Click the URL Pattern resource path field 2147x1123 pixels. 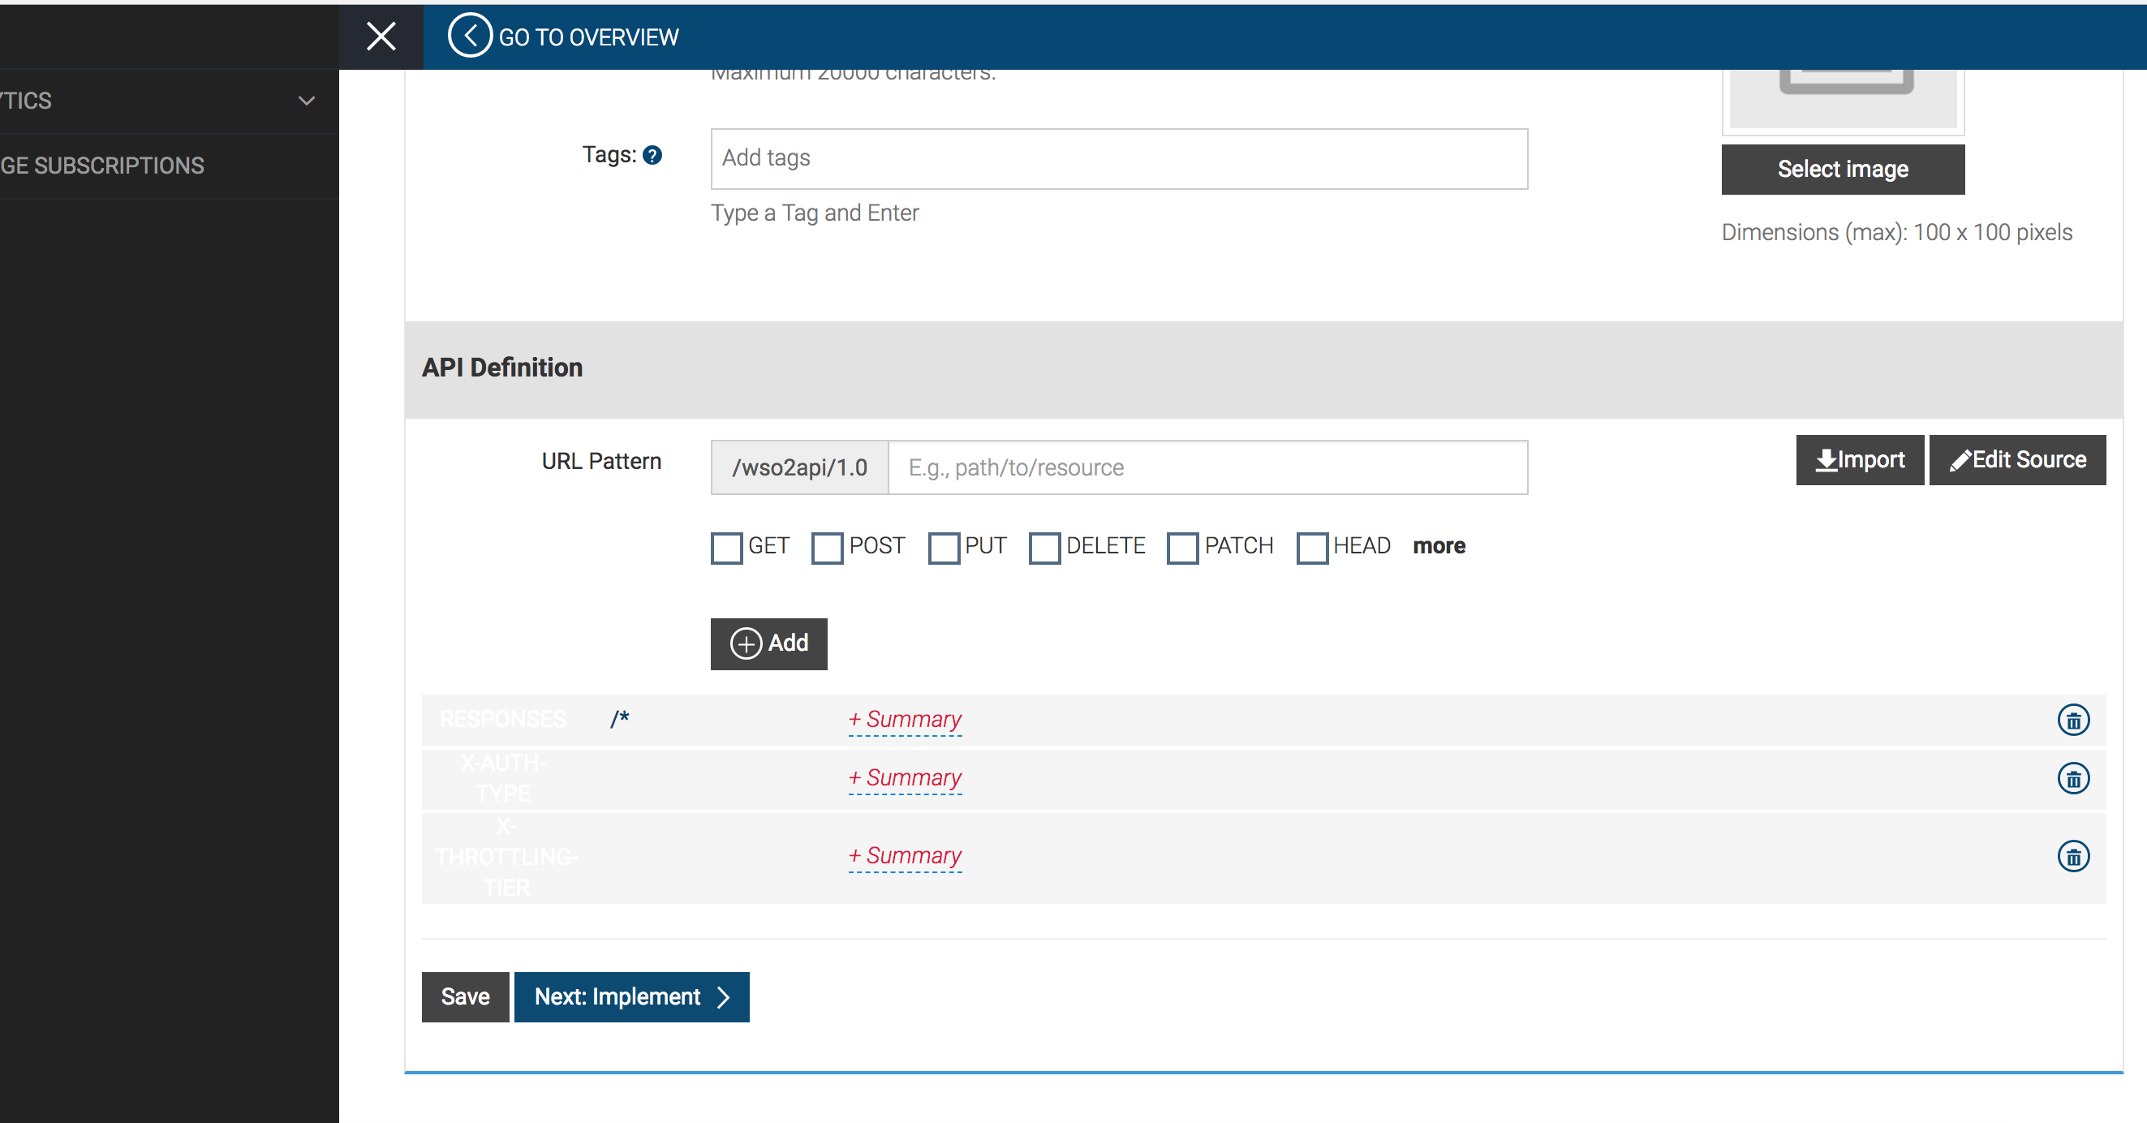(1207, 467)
